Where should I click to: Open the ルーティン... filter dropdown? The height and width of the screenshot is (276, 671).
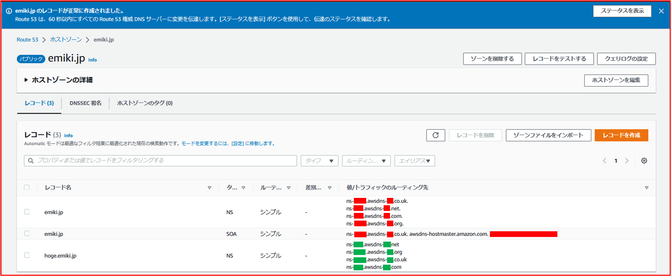[x=366, y=161]
